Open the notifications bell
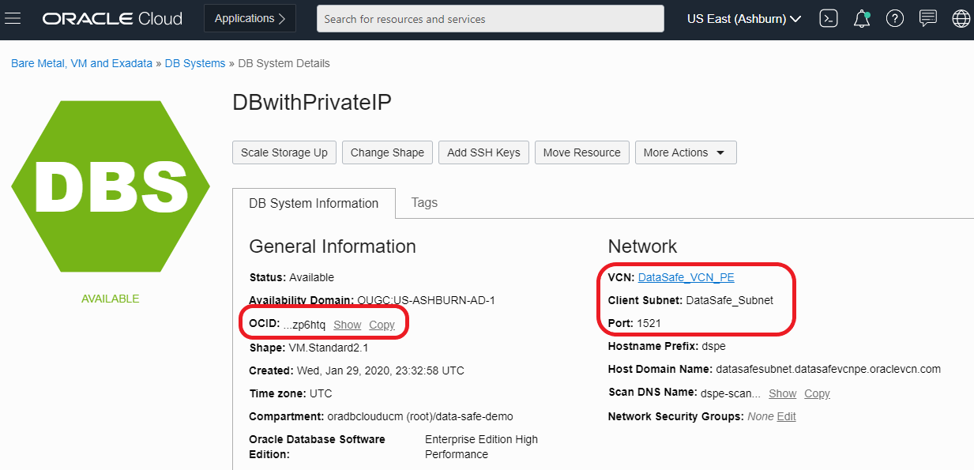Image resolution: width=974 pixels, height=470 pixels. (862, 18)
